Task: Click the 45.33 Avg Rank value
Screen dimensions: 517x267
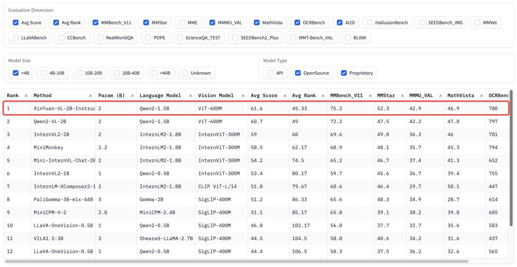Action: coord(300,108)
